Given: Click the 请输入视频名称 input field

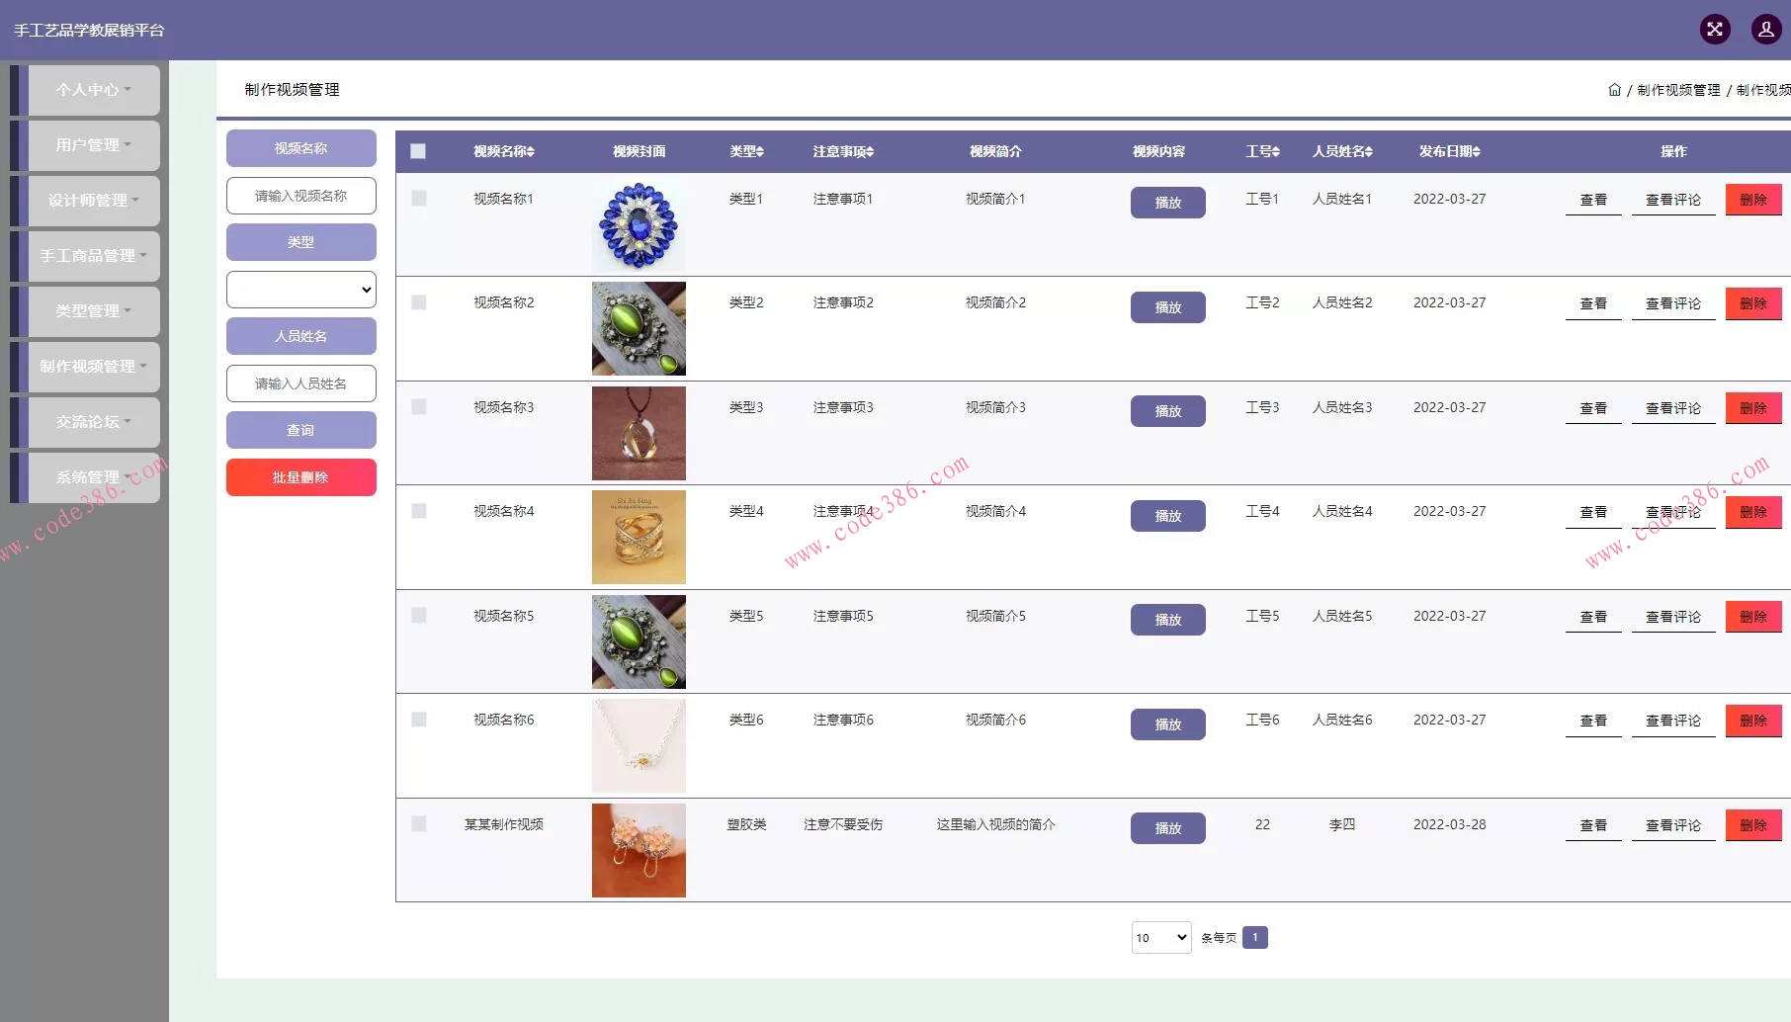Looking at the screenshot, I should [x=300, y=195].
